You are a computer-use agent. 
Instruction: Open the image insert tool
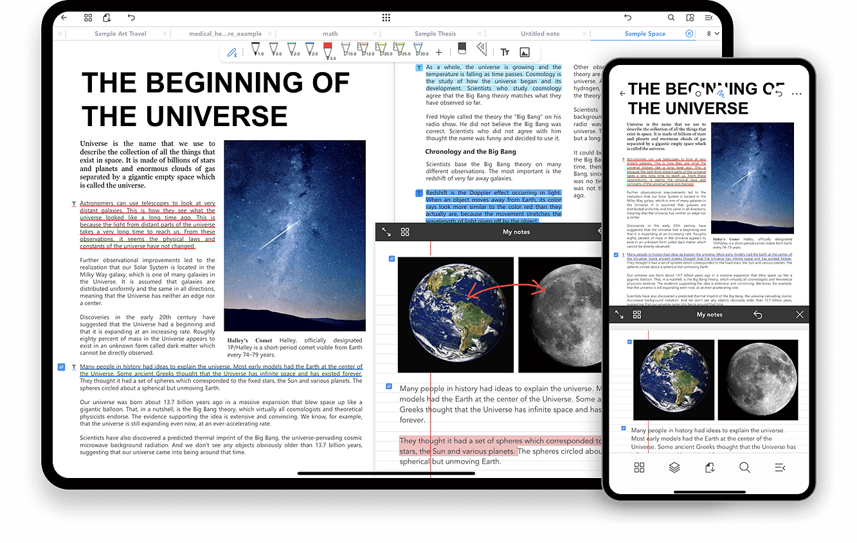(x=525, y=50)
